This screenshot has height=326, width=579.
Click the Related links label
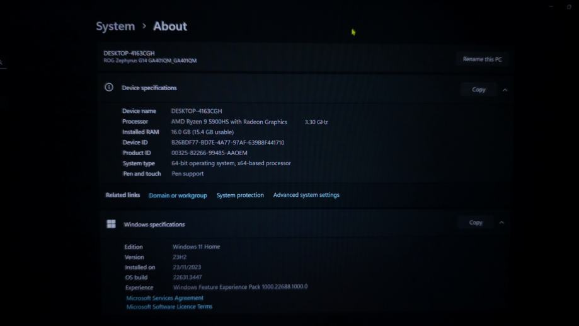[123, 195]
